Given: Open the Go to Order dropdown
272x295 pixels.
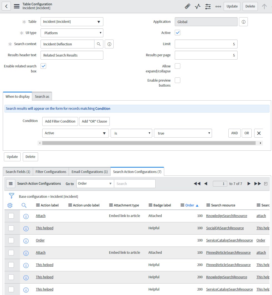Looking at the screenshot, I should (95, 184).
